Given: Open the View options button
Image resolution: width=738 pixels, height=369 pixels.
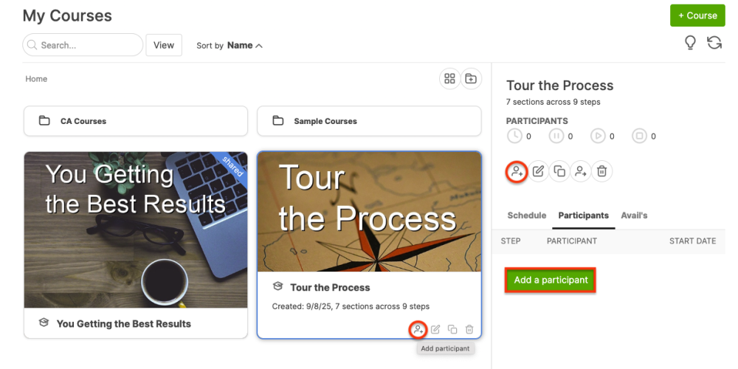Looking at the screenshot, I should click(164, 45).
